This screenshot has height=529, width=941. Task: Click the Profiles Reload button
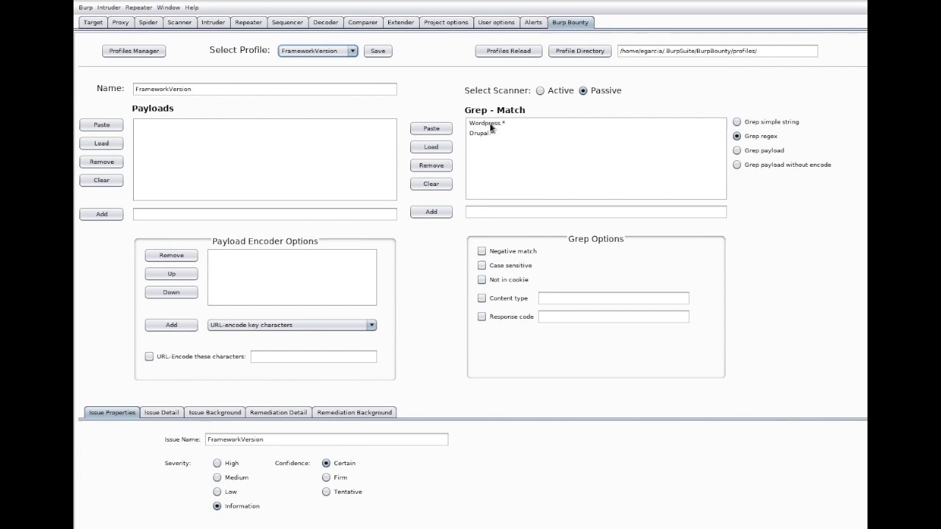[509, 51]
